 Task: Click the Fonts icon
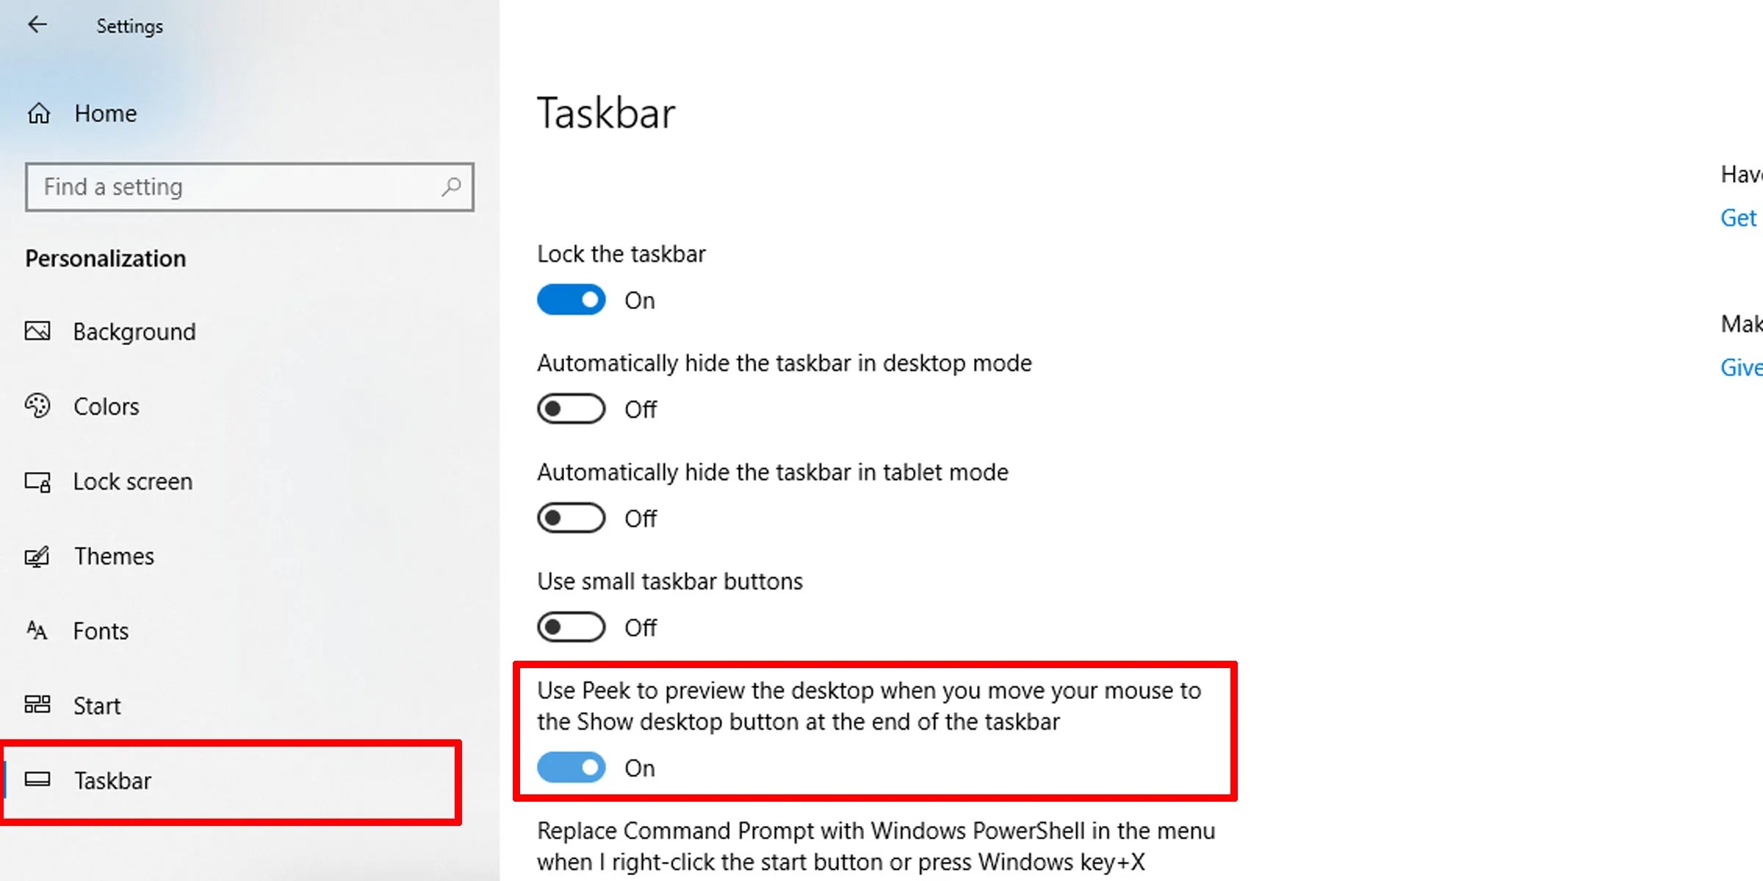click(x=37, y=631)
